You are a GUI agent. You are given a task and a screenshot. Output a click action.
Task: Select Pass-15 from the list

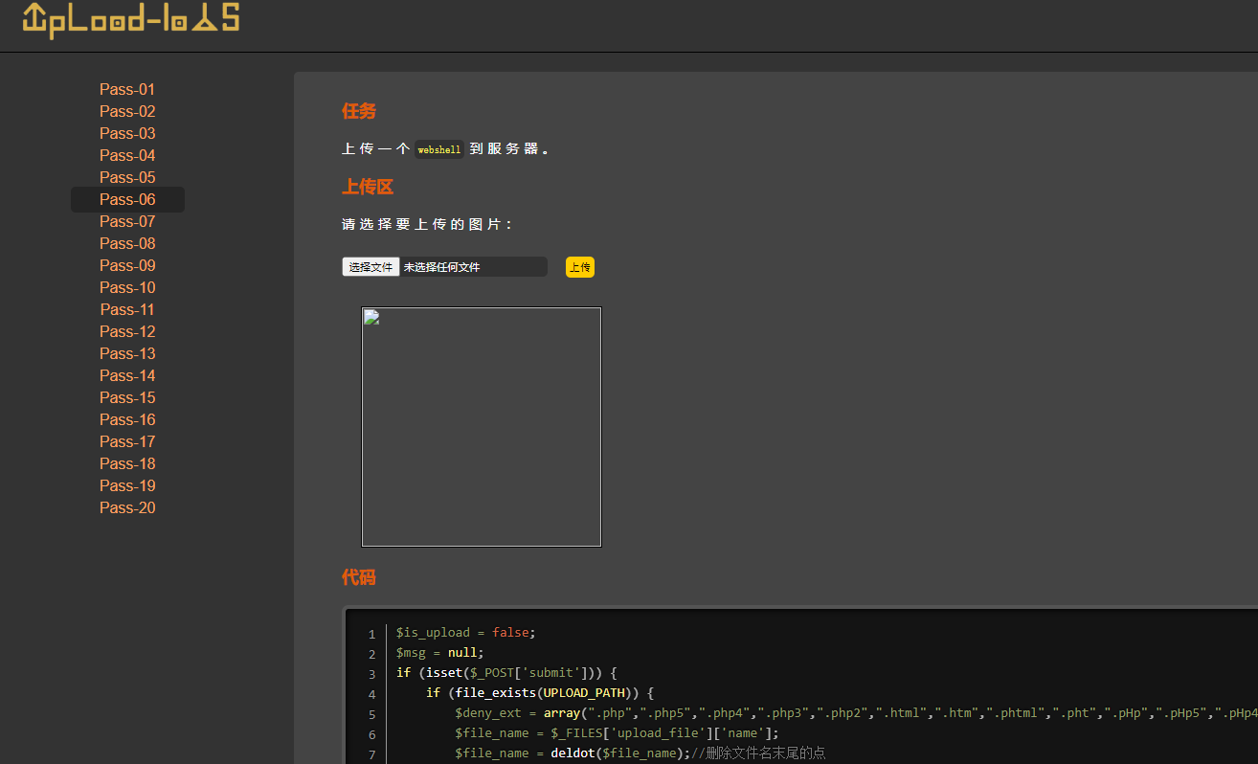click(127, 397)
